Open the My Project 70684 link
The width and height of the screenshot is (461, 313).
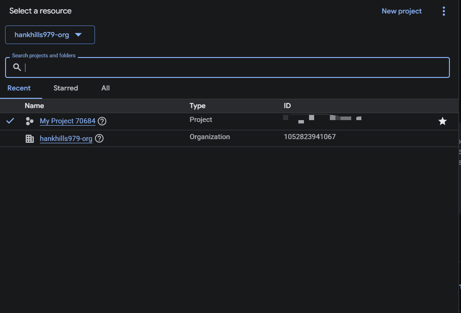[68, 121]
